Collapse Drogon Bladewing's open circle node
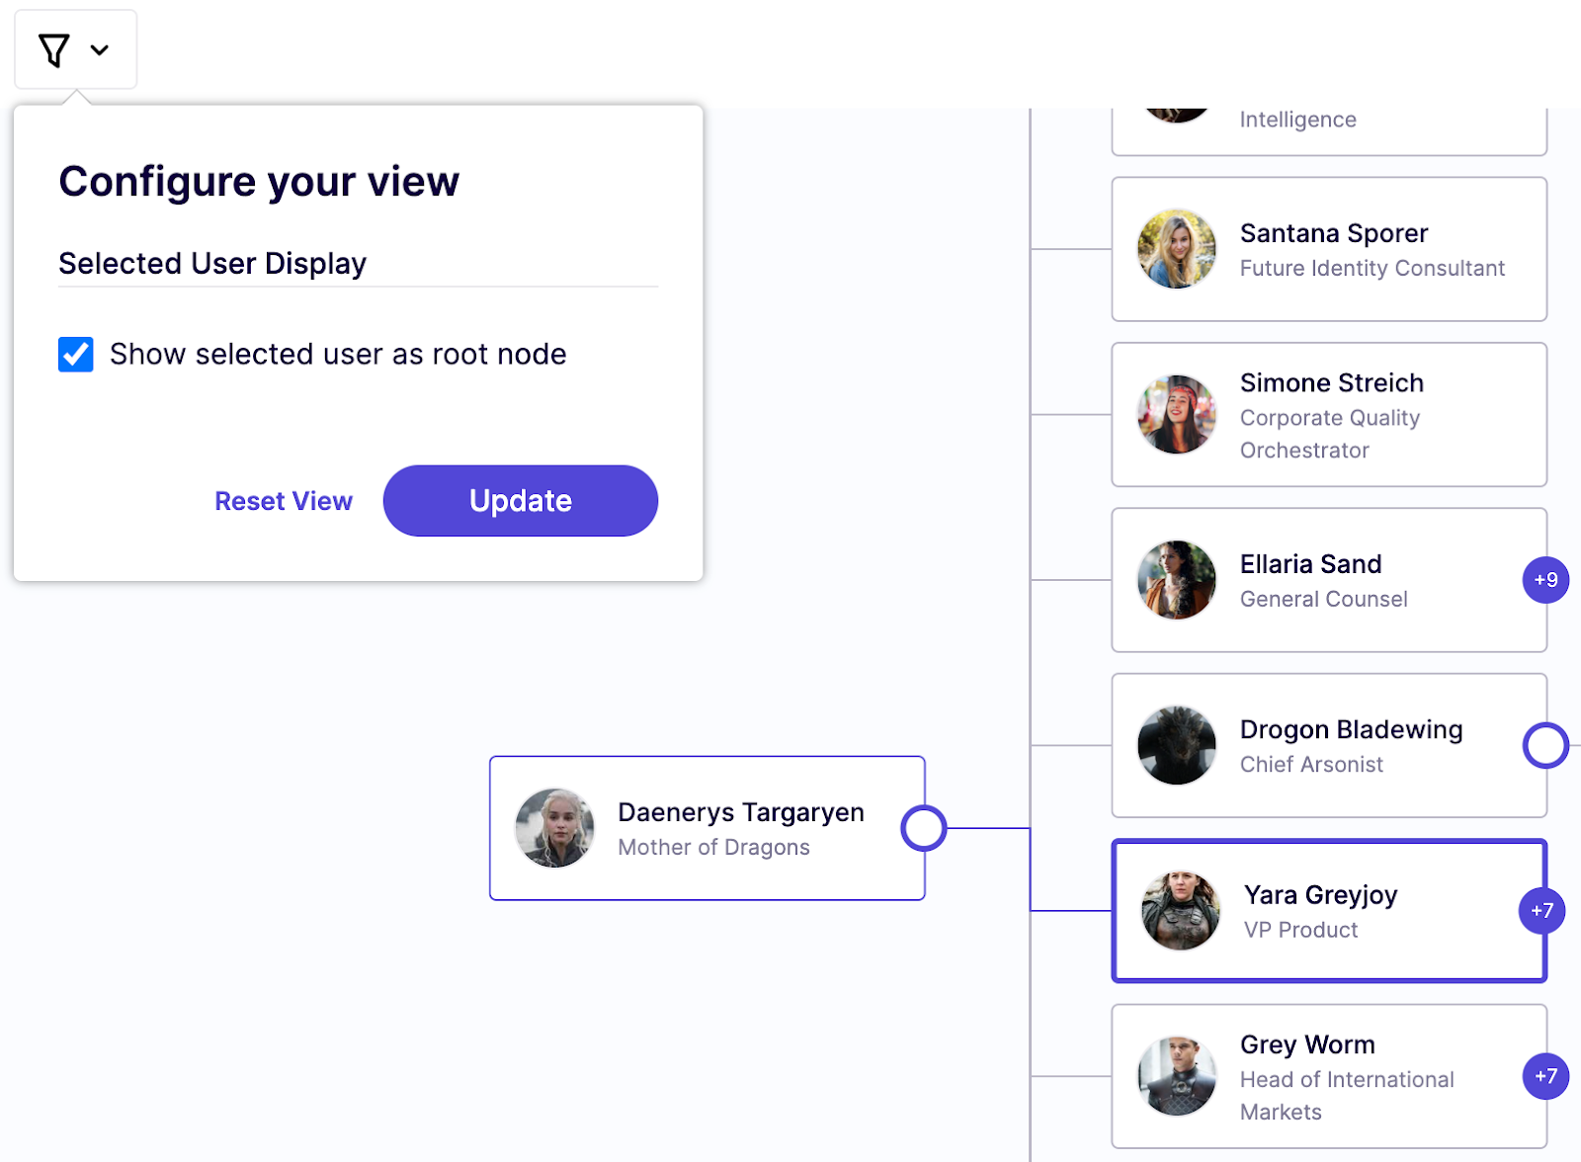Image resolution: width=1581 pixels, height=1162 pixels. click(1546, 745)
